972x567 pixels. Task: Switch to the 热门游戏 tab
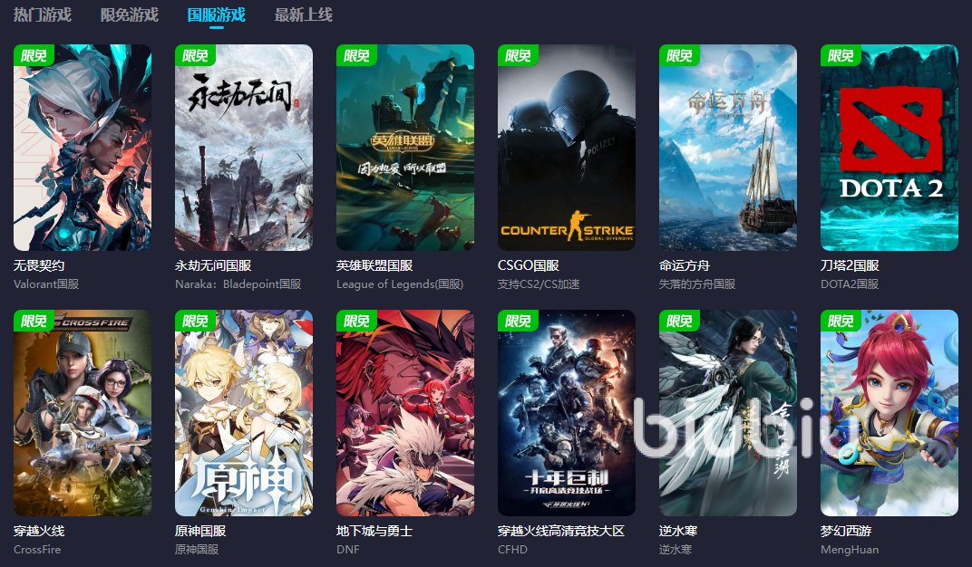(42, 14)
